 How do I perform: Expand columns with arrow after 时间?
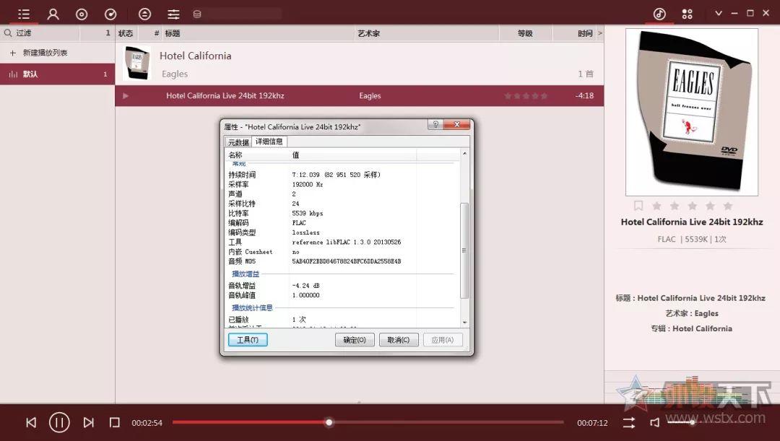[600, 33]
